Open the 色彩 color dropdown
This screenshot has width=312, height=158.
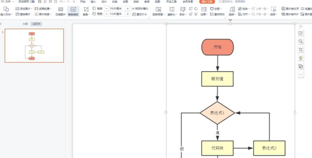click(x=182, y=11)
